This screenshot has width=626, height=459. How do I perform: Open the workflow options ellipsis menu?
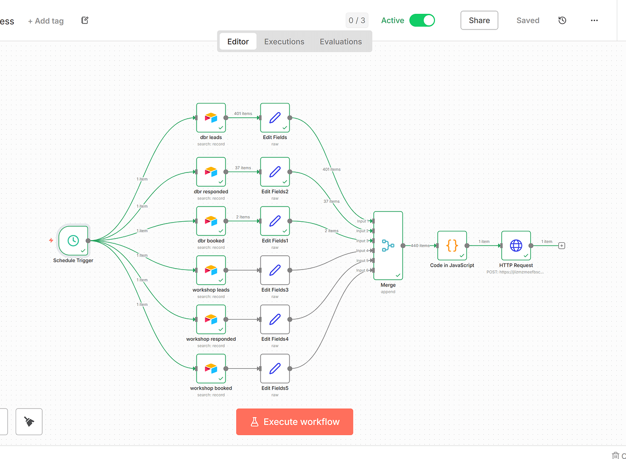594,20
